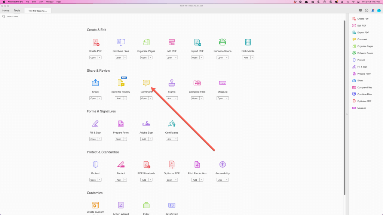The height and width of the screenshot is (215, 383).
Task: Click the notifications bell icon
Action: click(373, 10)
